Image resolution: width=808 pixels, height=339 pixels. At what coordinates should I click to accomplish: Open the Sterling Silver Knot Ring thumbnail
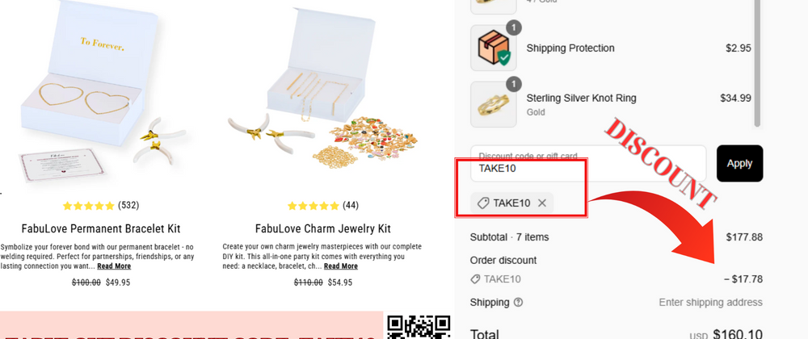(x=493, y=104)
